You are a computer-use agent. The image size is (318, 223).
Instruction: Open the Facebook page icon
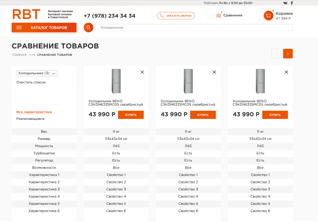pyautogui.click(x=292, y=3)
